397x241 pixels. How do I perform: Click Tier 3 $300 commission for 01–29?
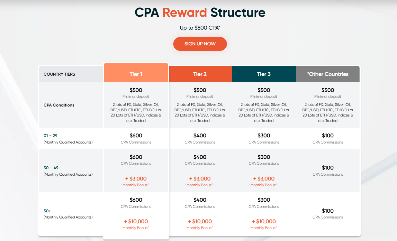click(x=264, y=136)
